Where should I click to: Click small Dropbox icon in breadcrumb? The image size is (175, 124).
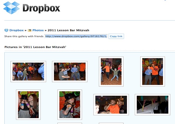[6, 30]
